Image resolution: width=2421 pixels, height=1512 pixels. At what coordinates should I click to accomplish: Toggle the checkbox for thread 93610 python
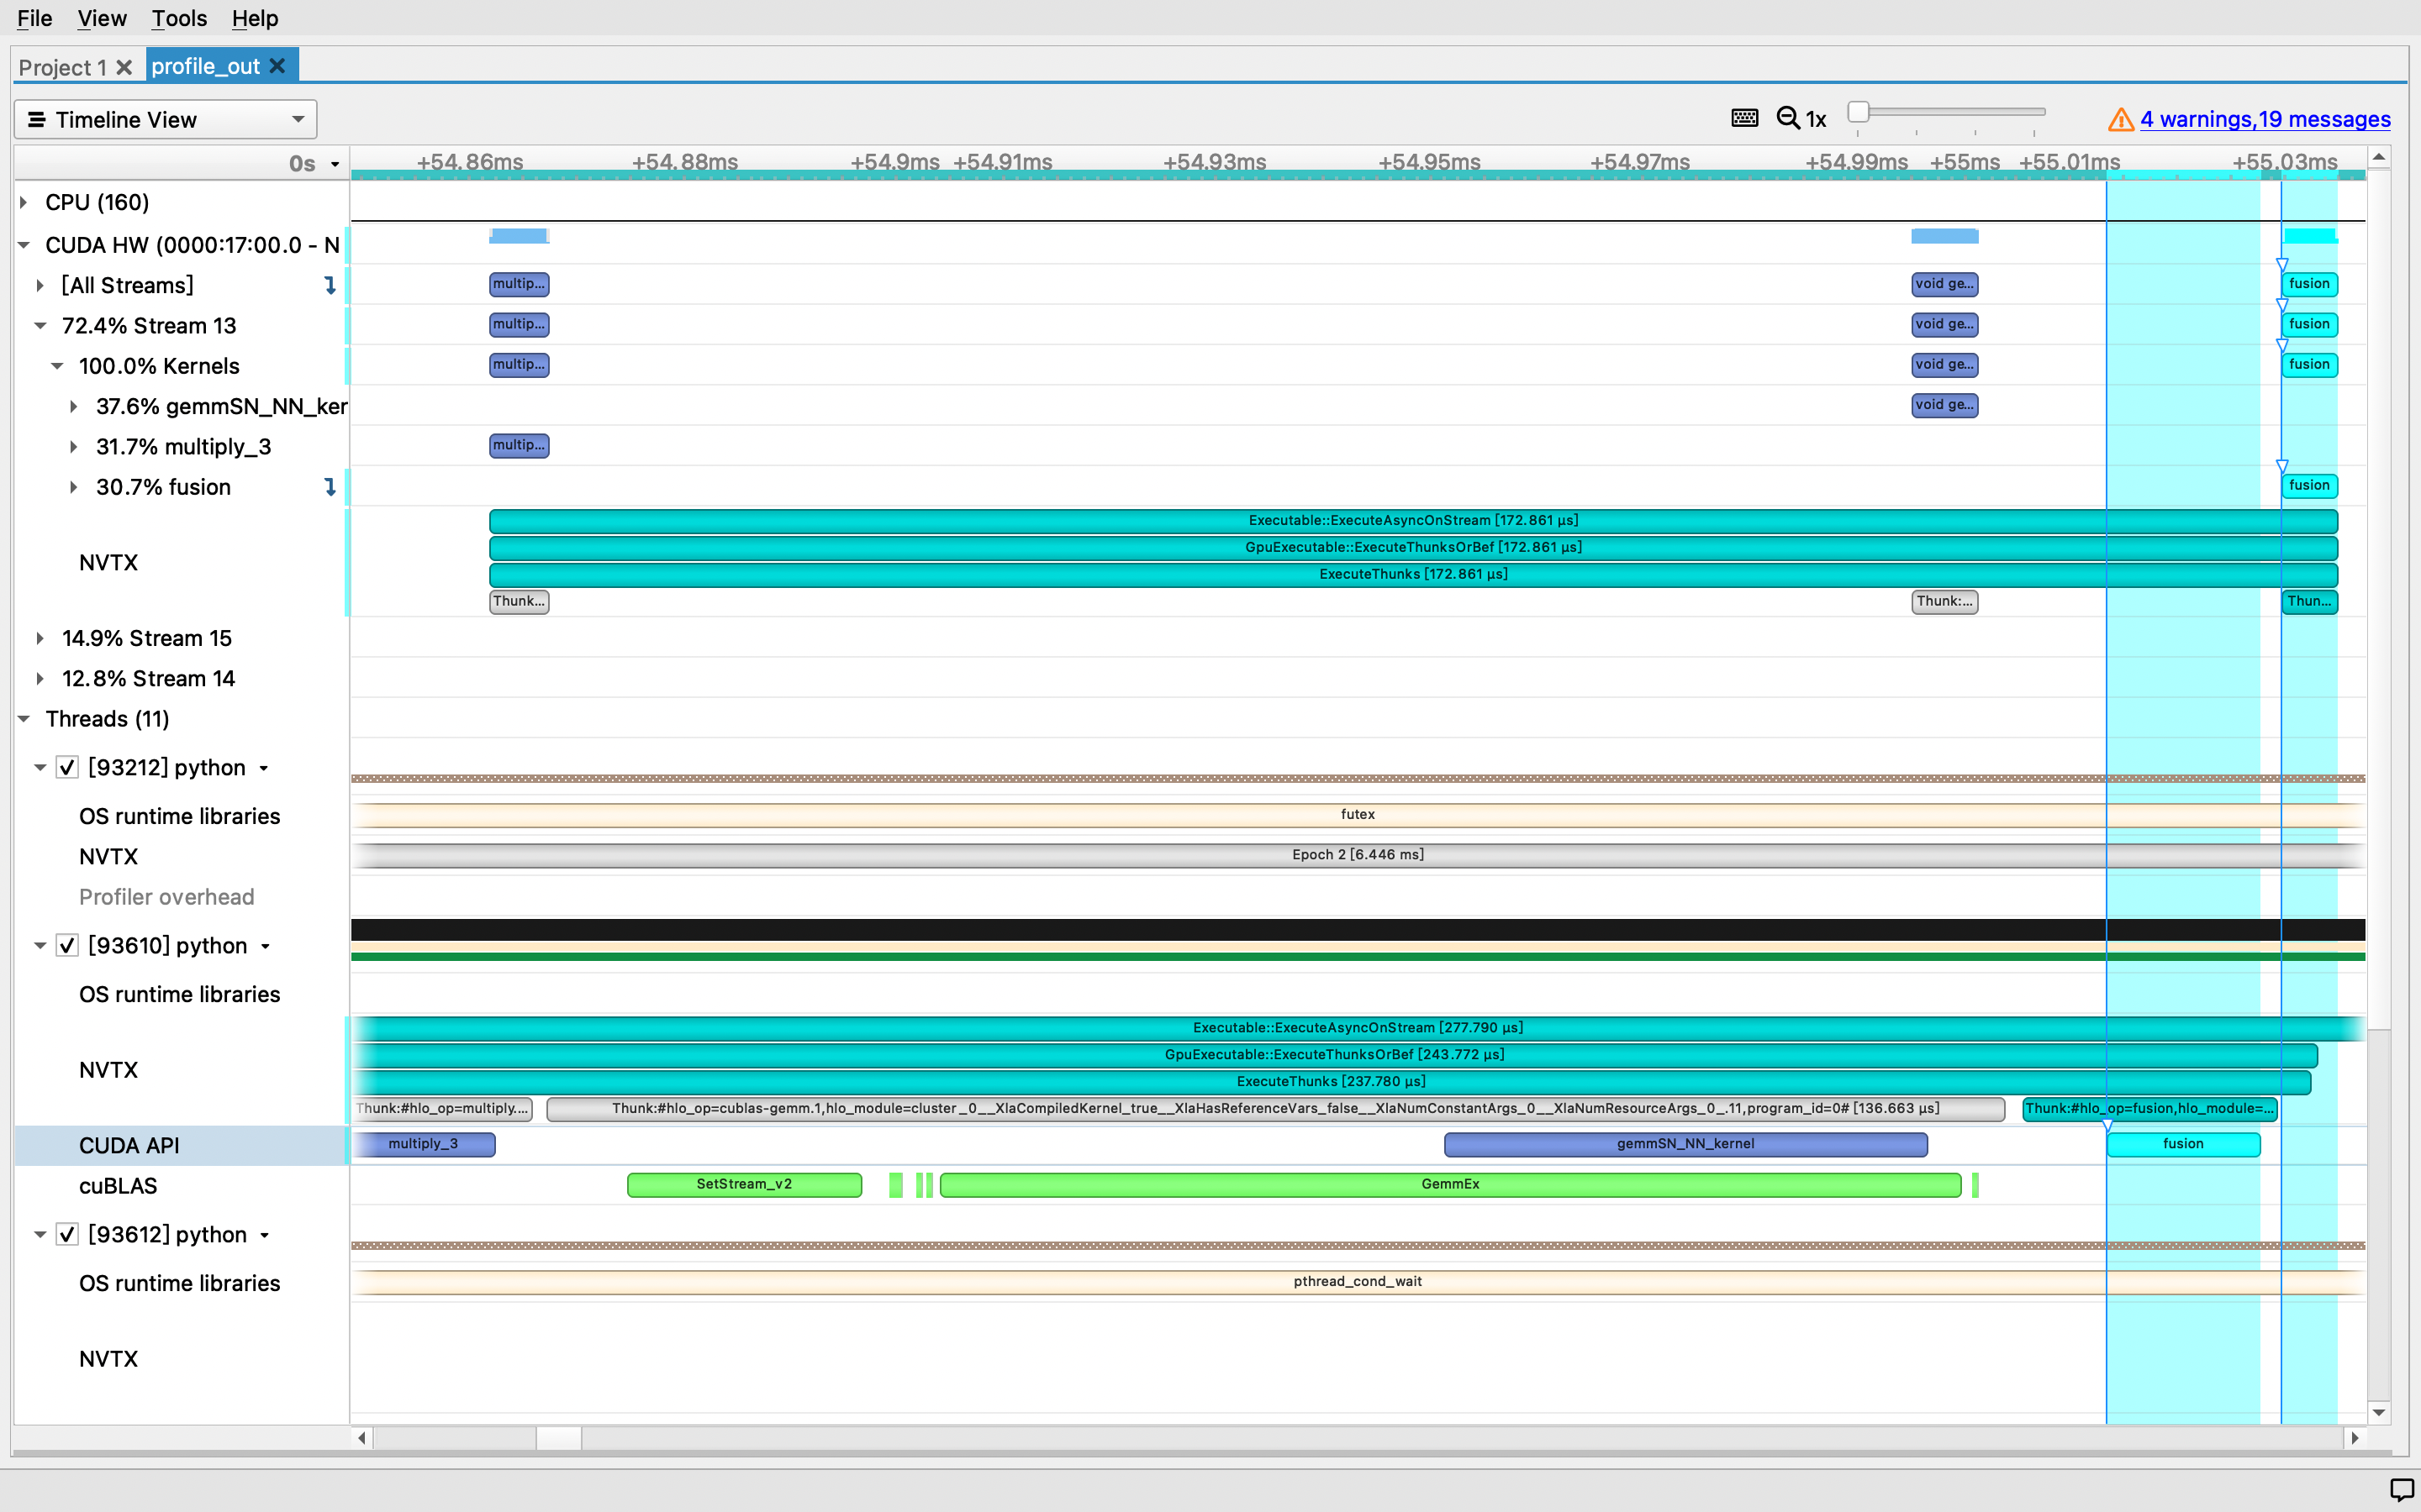coord(67,946)
